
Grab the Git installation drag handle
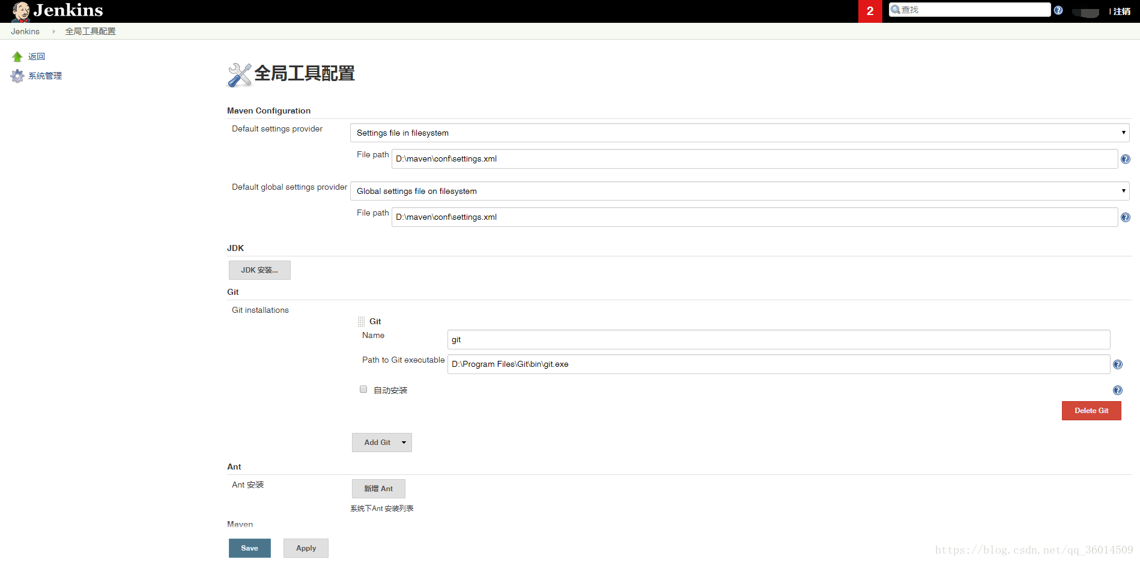[x=362, y=322]
